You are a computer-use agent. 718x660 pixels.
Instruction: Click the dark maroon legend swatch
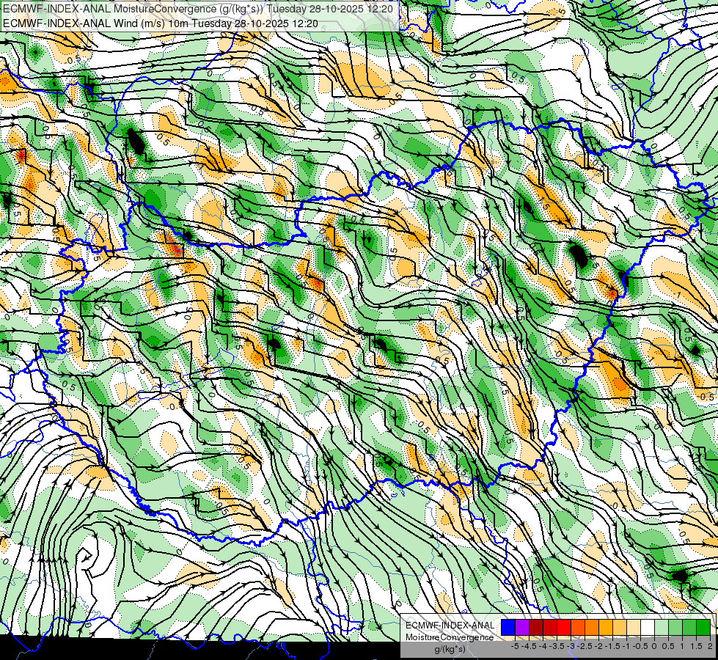tap(536, 627)
